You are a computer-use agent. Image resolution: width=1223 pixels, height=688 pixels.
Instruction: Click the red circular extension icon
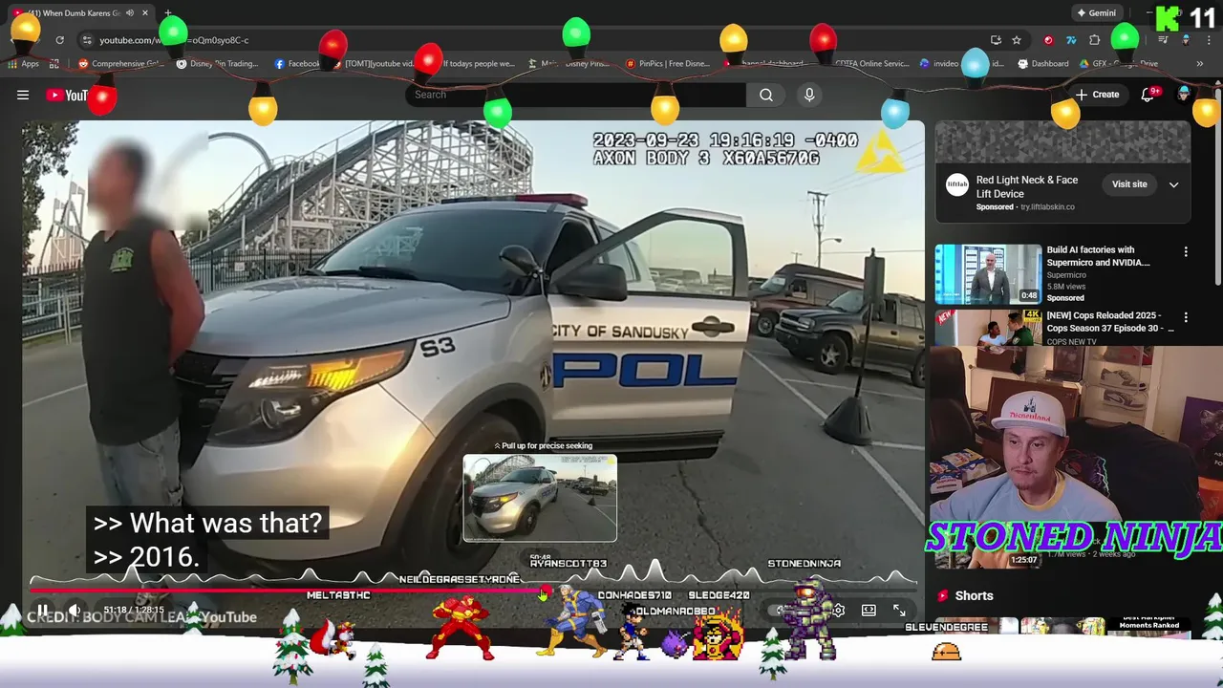[x=1048, y=40]
